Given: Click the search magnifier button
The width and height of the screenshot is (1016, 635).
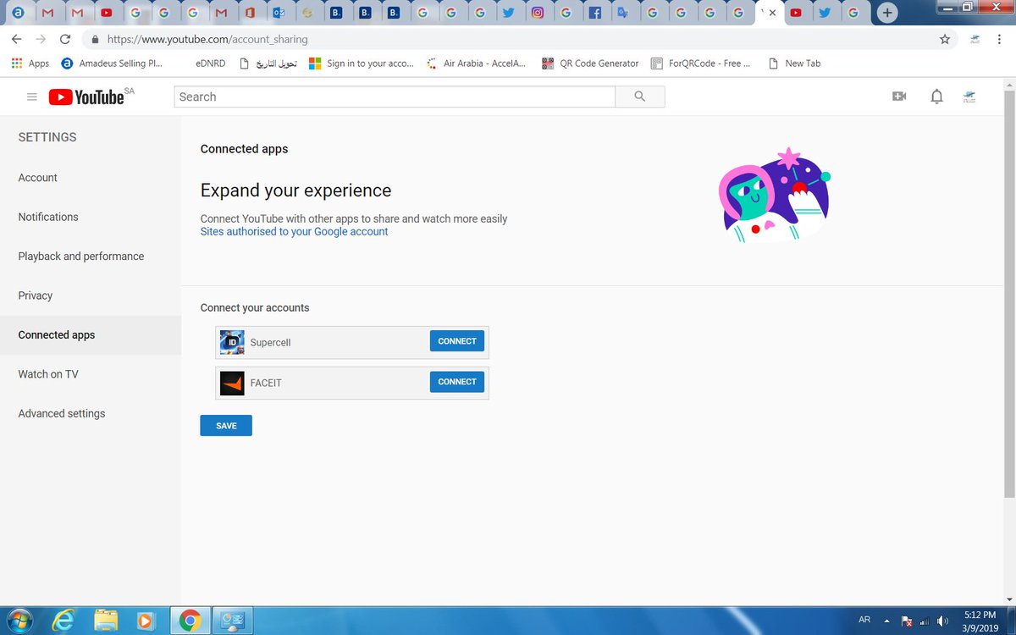Looking at the screenshot, I should [640, 97].
